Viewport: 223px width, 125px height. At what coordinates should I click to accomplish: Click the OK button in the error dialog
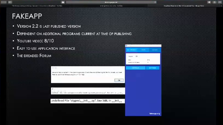tap(119, 80)
